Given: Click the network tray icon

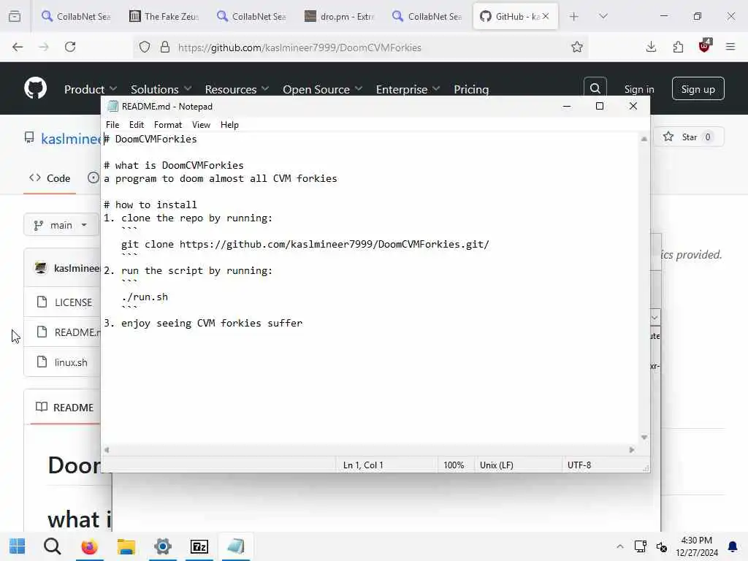Looking at the screenshot, I should coord(640,546).
